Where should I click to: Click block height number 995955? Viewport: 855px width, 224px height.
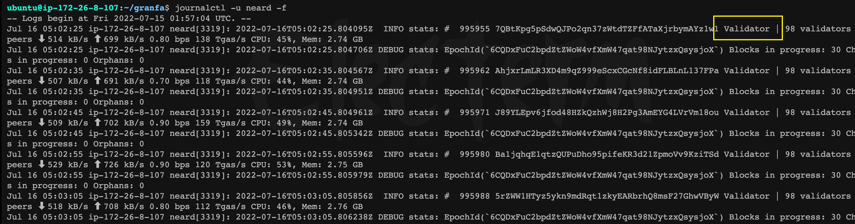474,29
